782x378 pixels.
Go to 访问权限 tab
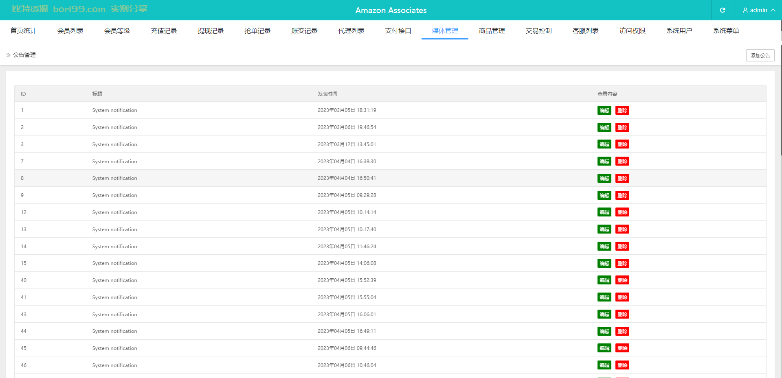[x=632, y=31]
